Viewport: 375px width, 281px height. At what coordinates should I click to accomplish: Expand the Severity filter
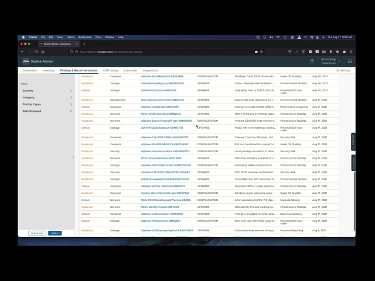[47, 91]
